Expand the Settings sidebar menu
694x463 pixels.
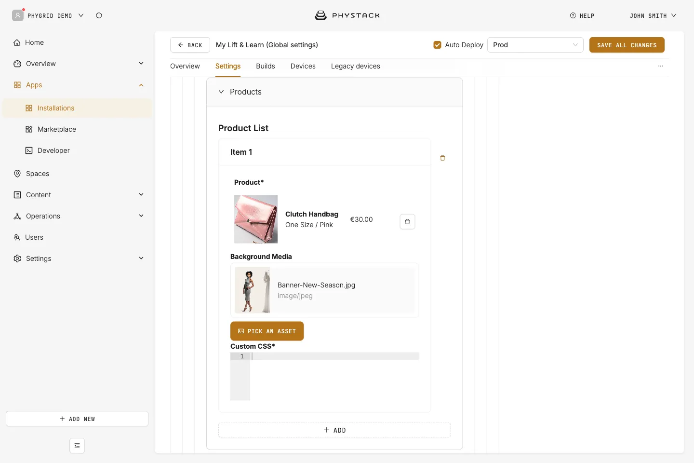click(x=141, y=259)
